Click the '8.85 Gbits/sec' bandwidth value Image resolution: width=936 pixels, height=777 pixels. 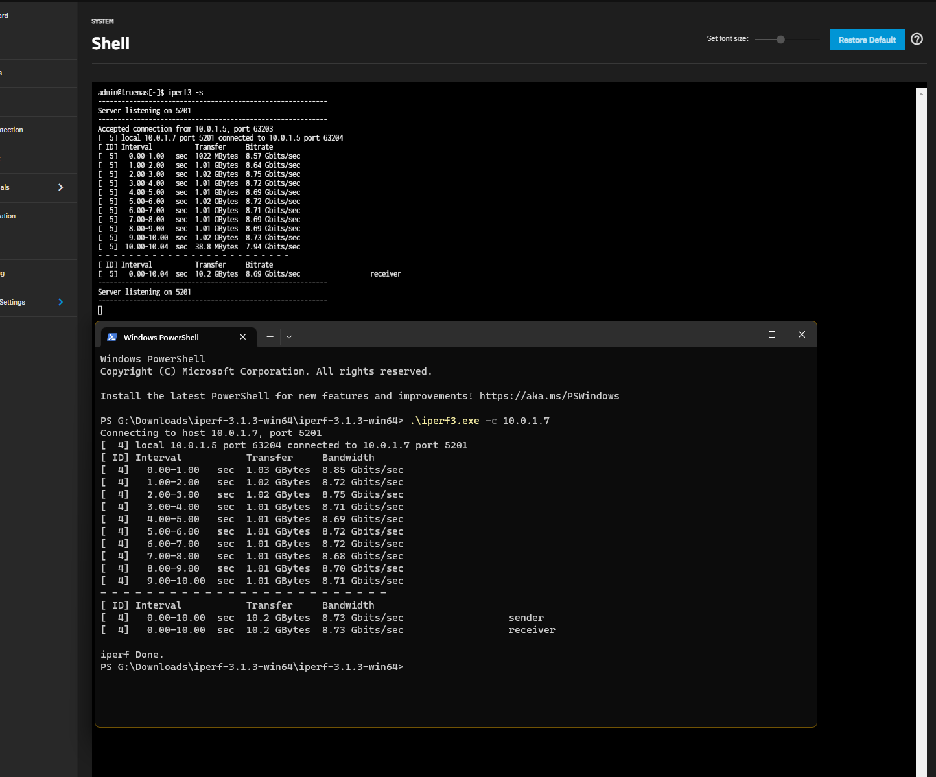[x=363, y=470]
